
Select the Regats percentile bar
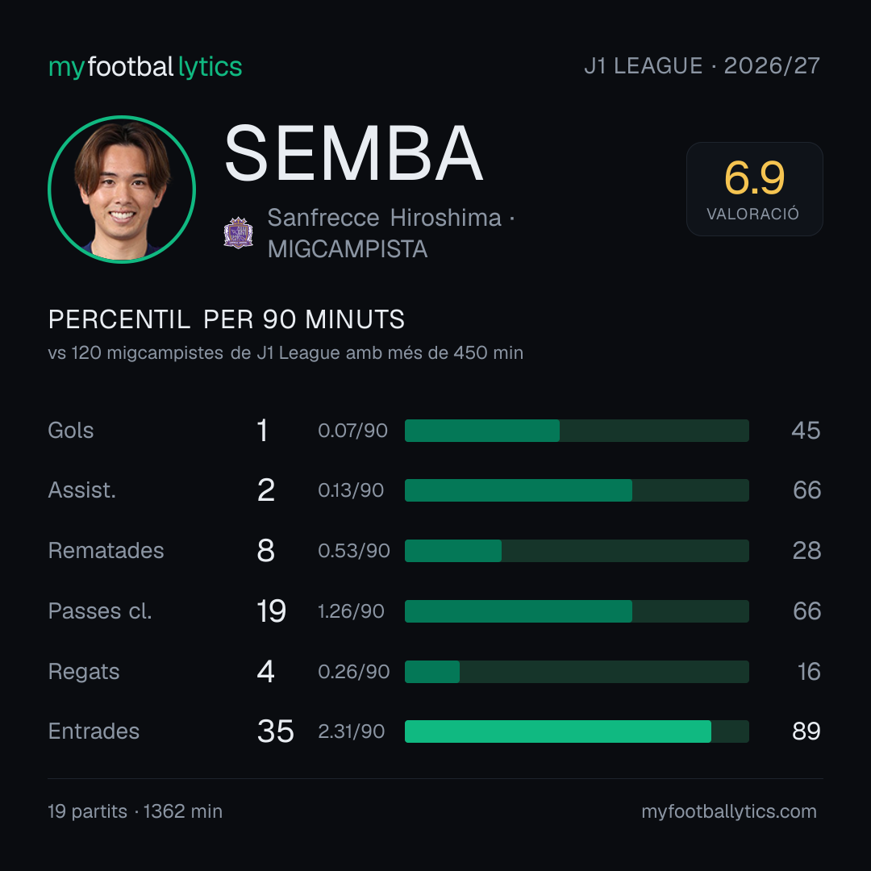(577, 672)
